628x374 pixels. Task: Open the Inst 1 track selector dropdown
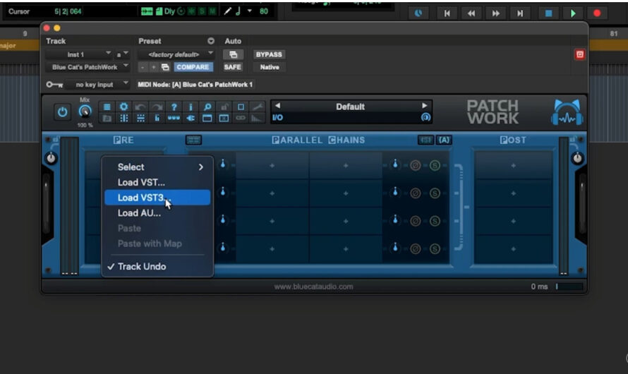pos(78,54)
